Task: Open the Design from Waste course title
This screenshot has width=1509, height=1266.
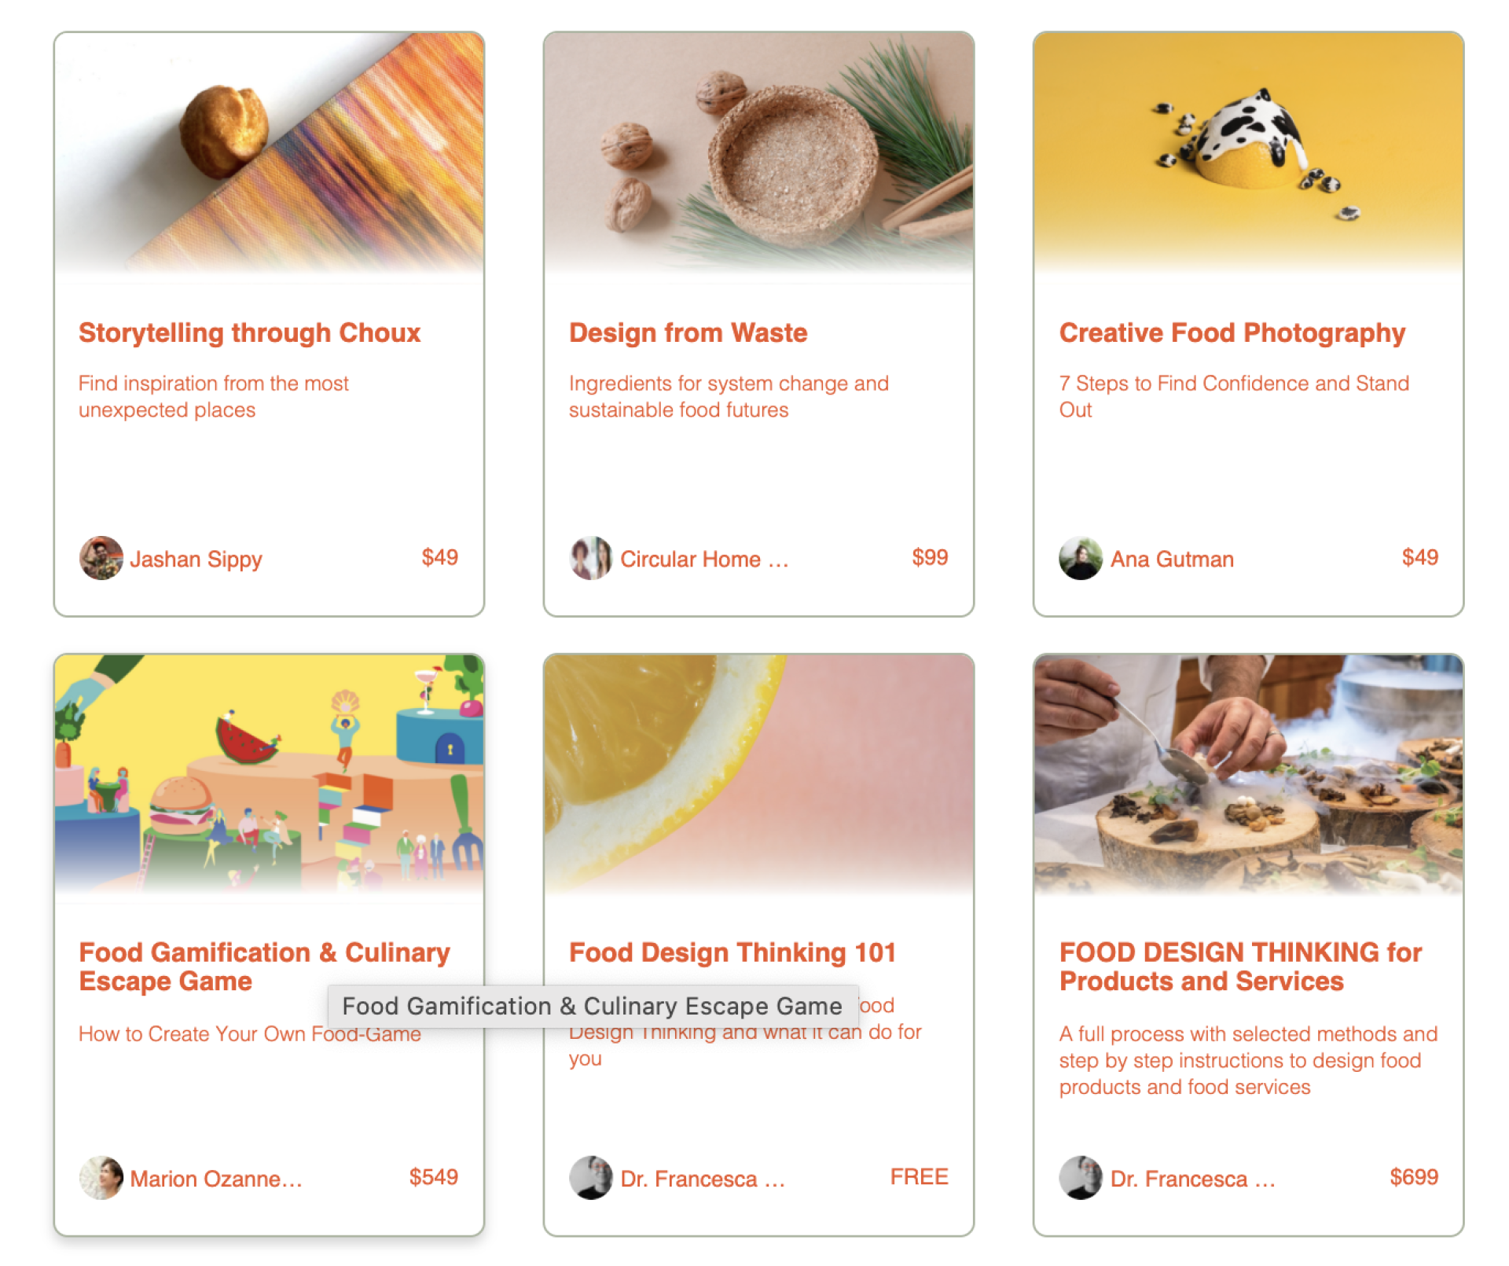Action: click(688, 332)
